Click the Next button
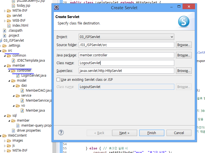 click(124, 133)
